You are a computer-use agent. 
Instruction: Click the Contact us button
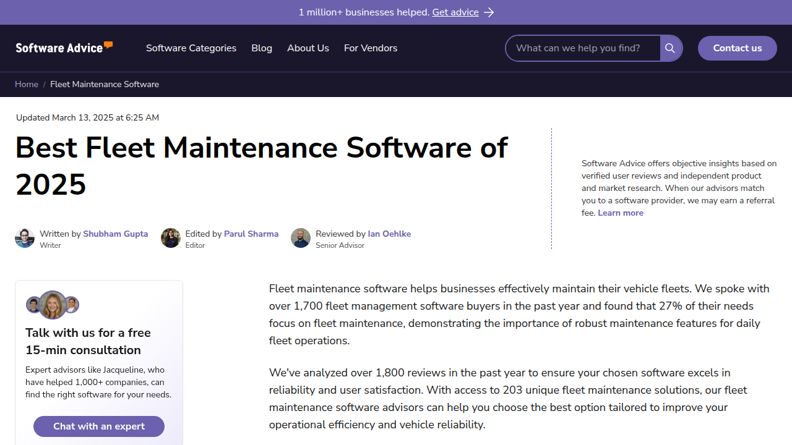(x=738, y=48)
